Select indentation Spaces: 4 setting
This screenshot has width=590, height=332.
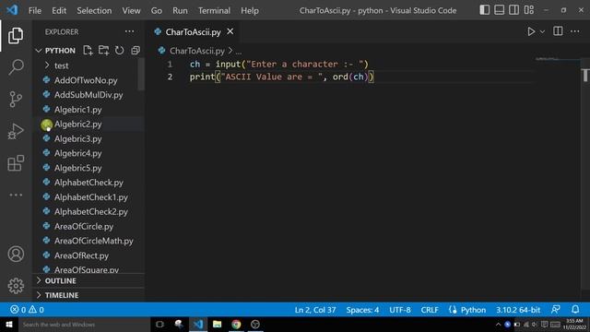362,310
